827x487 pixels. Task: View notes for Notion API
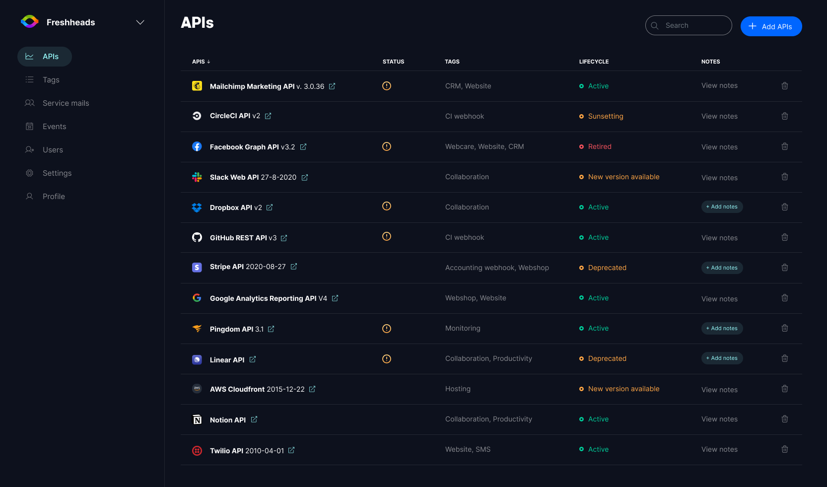[x=719, y=419]
